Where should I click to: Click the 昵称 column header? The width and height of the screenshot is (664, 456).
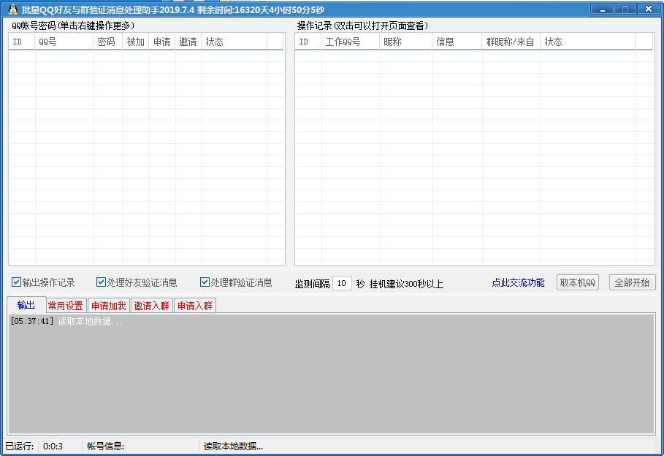pyautogui.click(x=405, y=42)
